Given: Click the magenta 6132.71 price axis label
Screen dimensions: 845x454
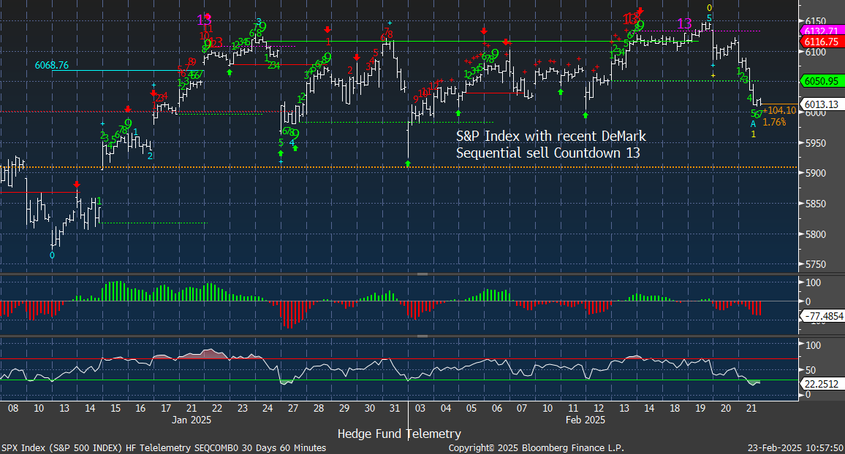Looking at the screenshot, I should 822,31.
